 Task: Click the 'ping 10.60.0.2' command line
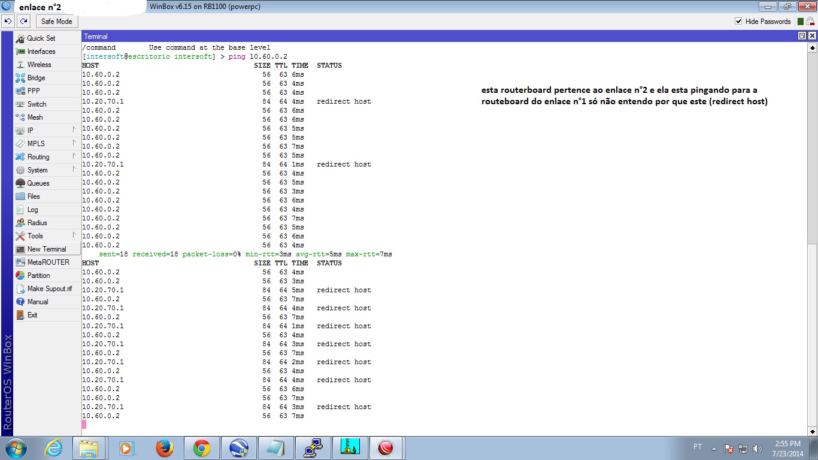tap(184, 56)
